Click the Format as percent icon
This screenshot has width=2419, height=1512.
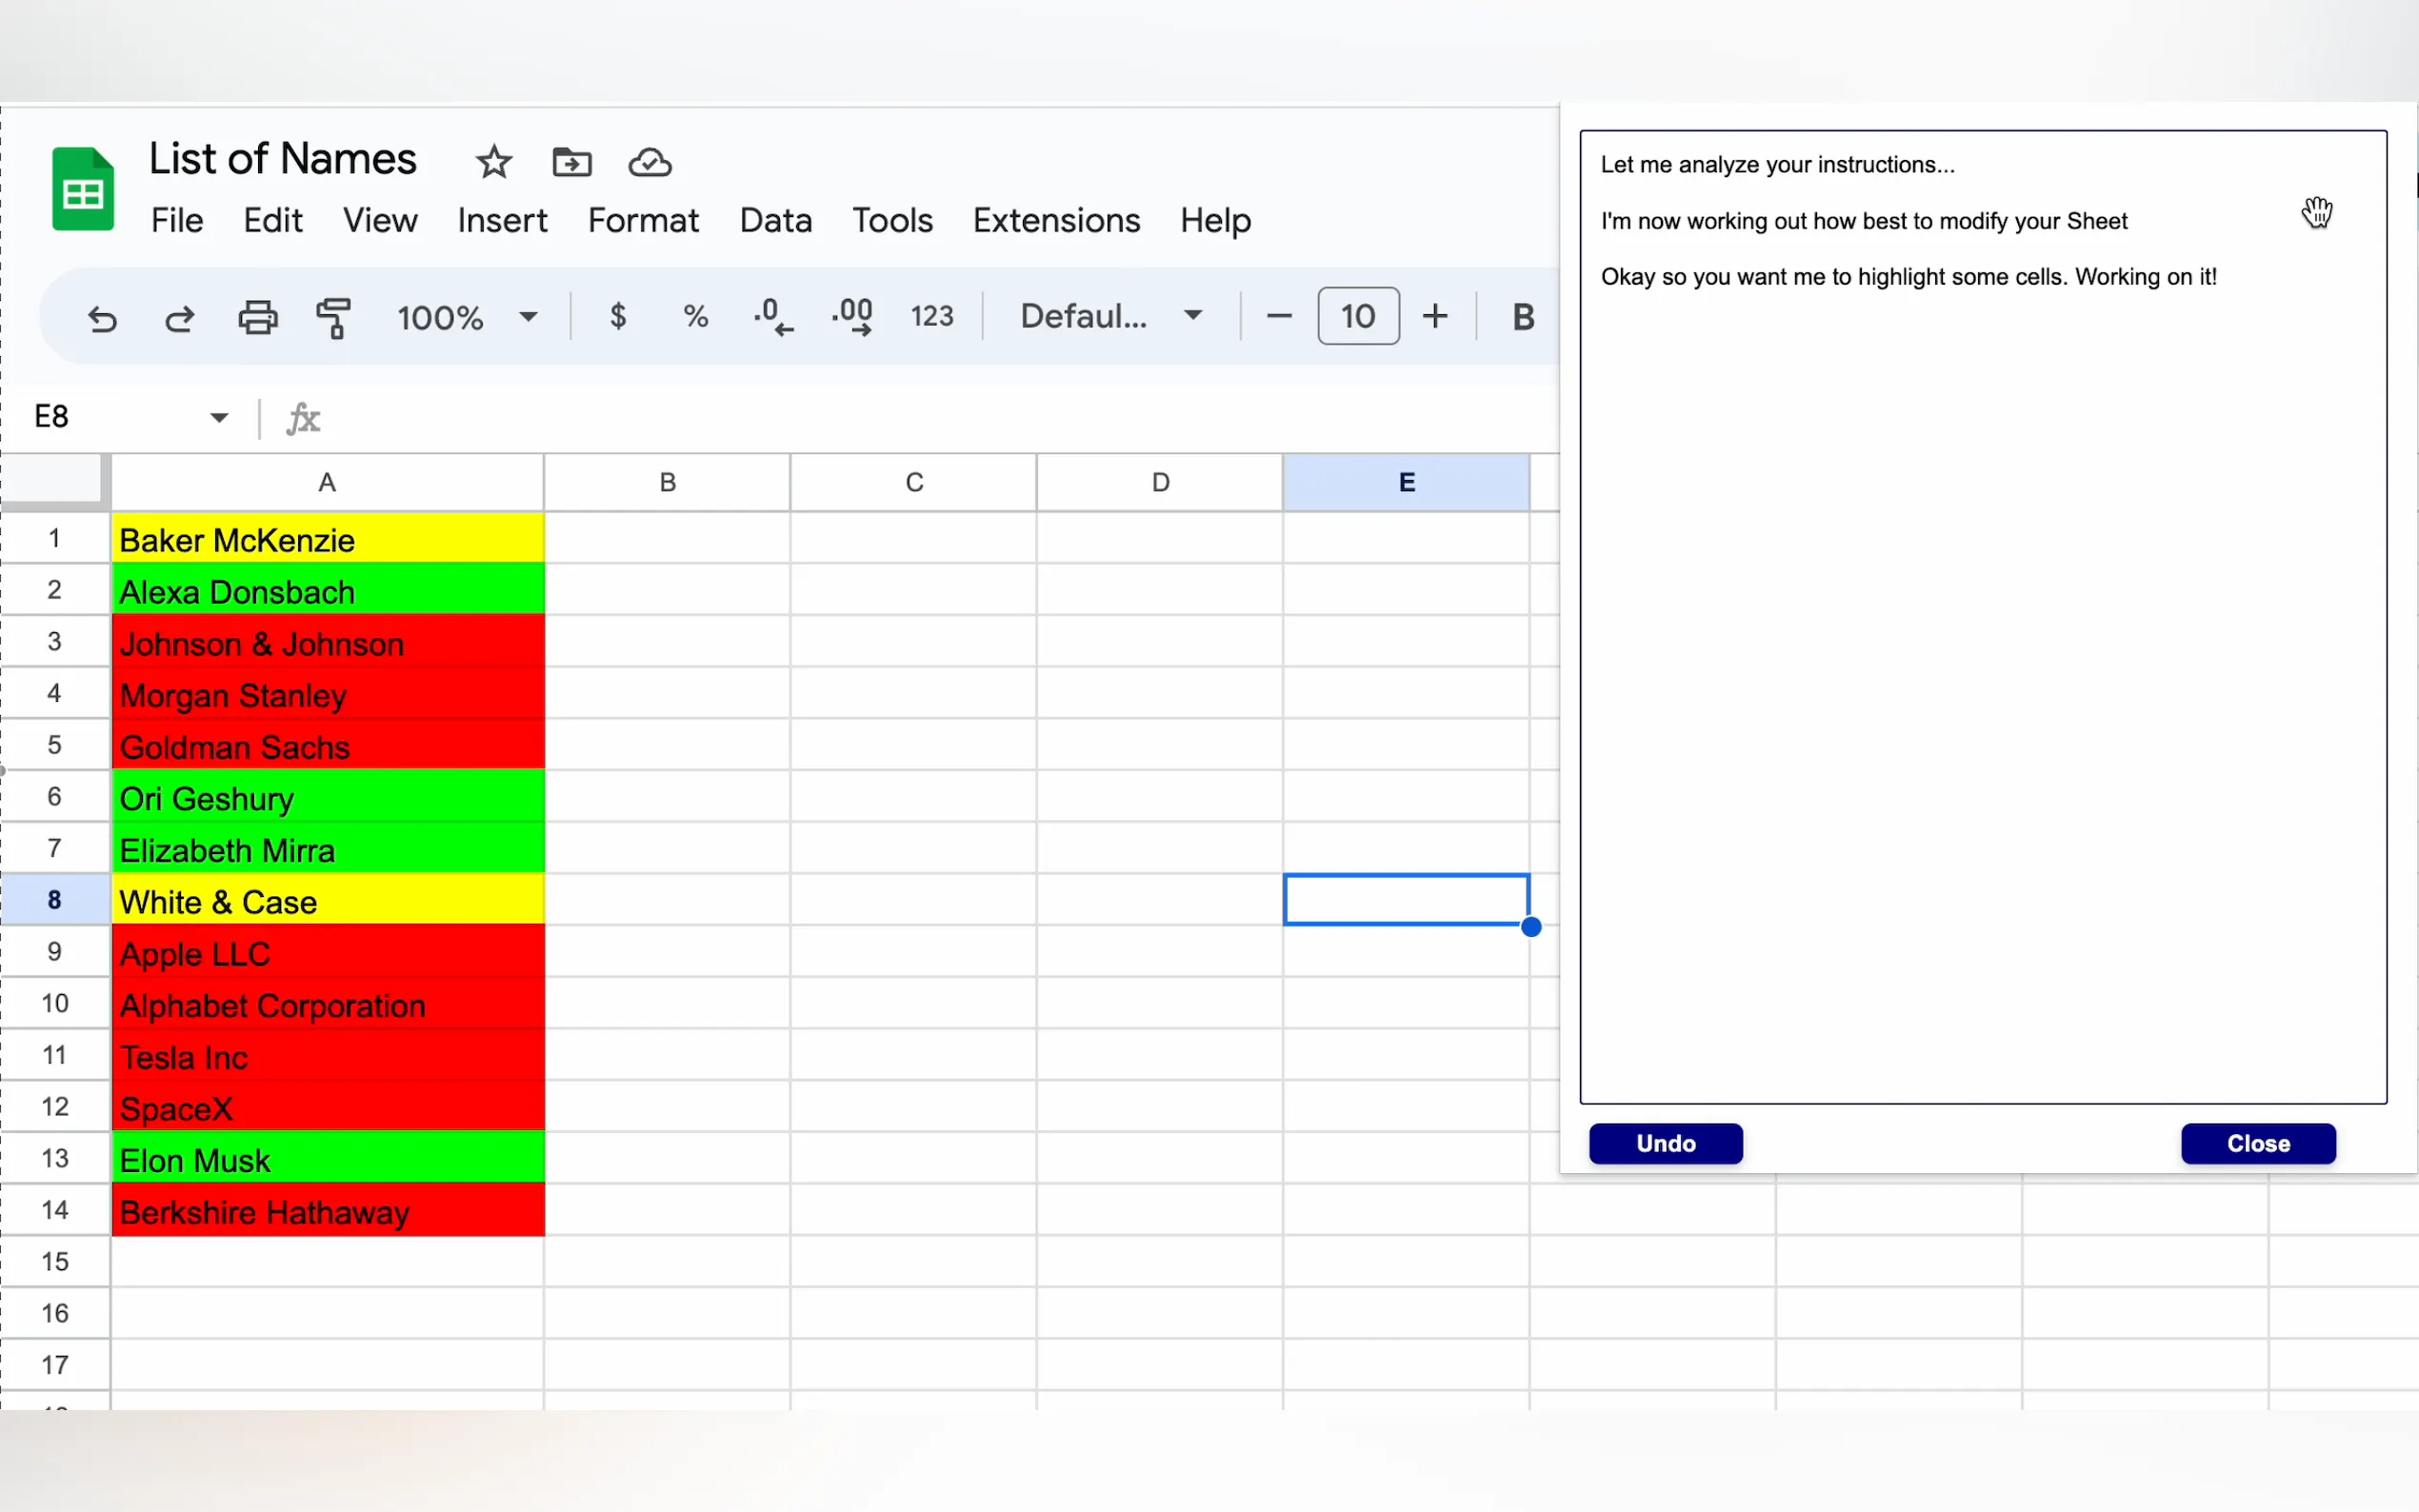695,317
